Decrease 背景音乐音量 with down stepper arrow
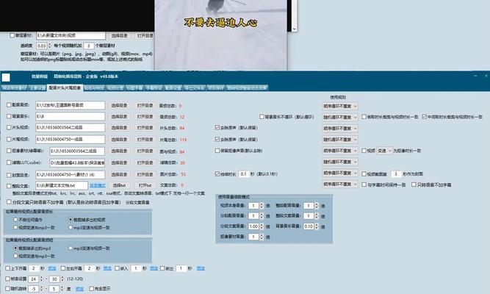The image size is (490, 294). click(x=317, y=228)
